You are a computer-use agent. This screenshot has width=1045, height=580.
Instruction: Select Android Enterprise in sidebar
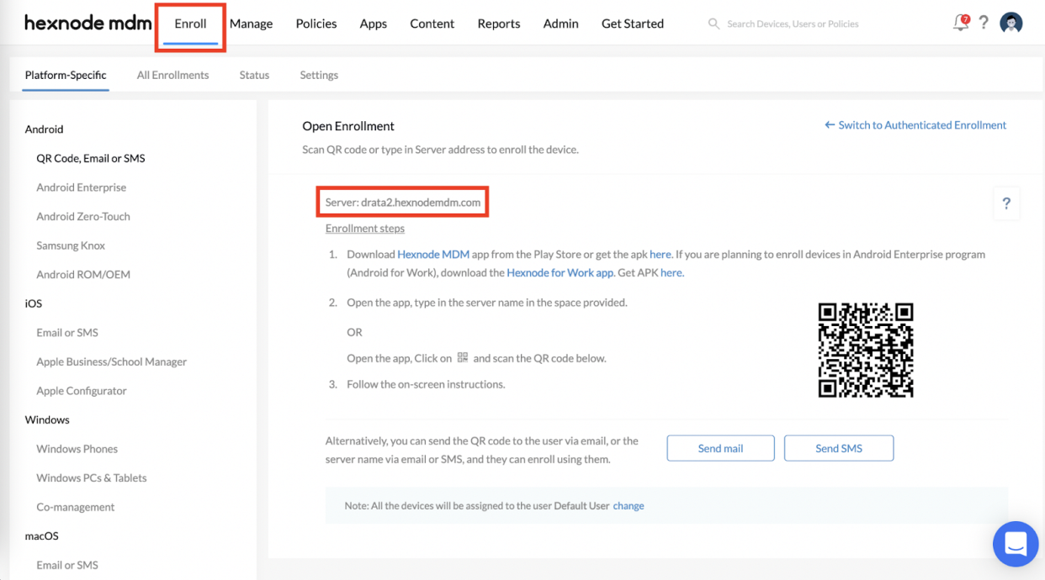tap(82, 187)
